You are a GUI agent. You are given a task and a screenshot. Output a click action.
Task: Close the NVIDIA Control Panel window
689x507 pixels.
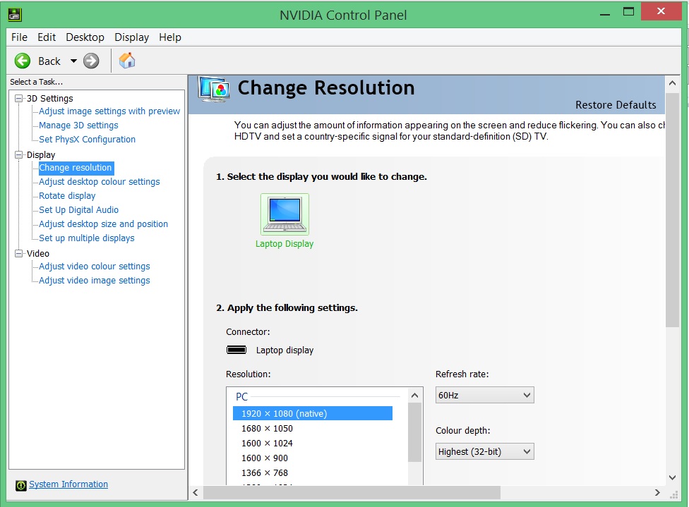[661, 11]
